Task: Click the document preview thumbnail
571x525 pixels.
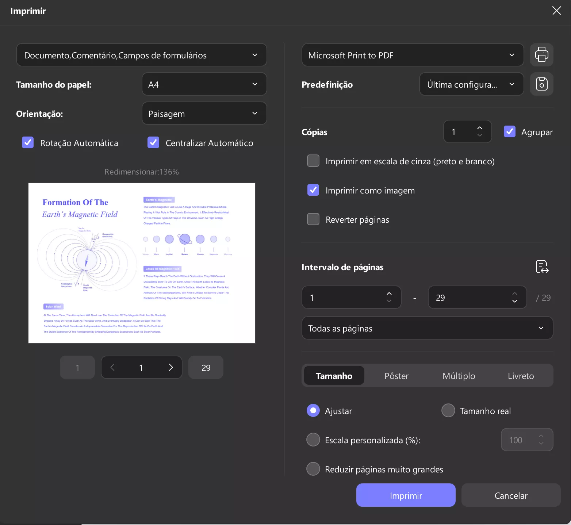Action: coord(142,263)
